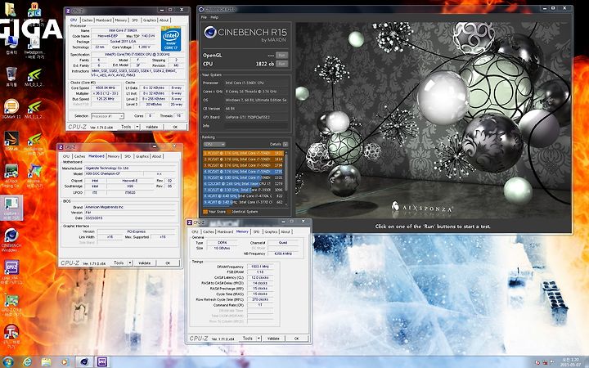Open Internet Explorer from the taskbar
This screenshot has width=589, height=368.
pyautogui.click(x=28, y=361)
